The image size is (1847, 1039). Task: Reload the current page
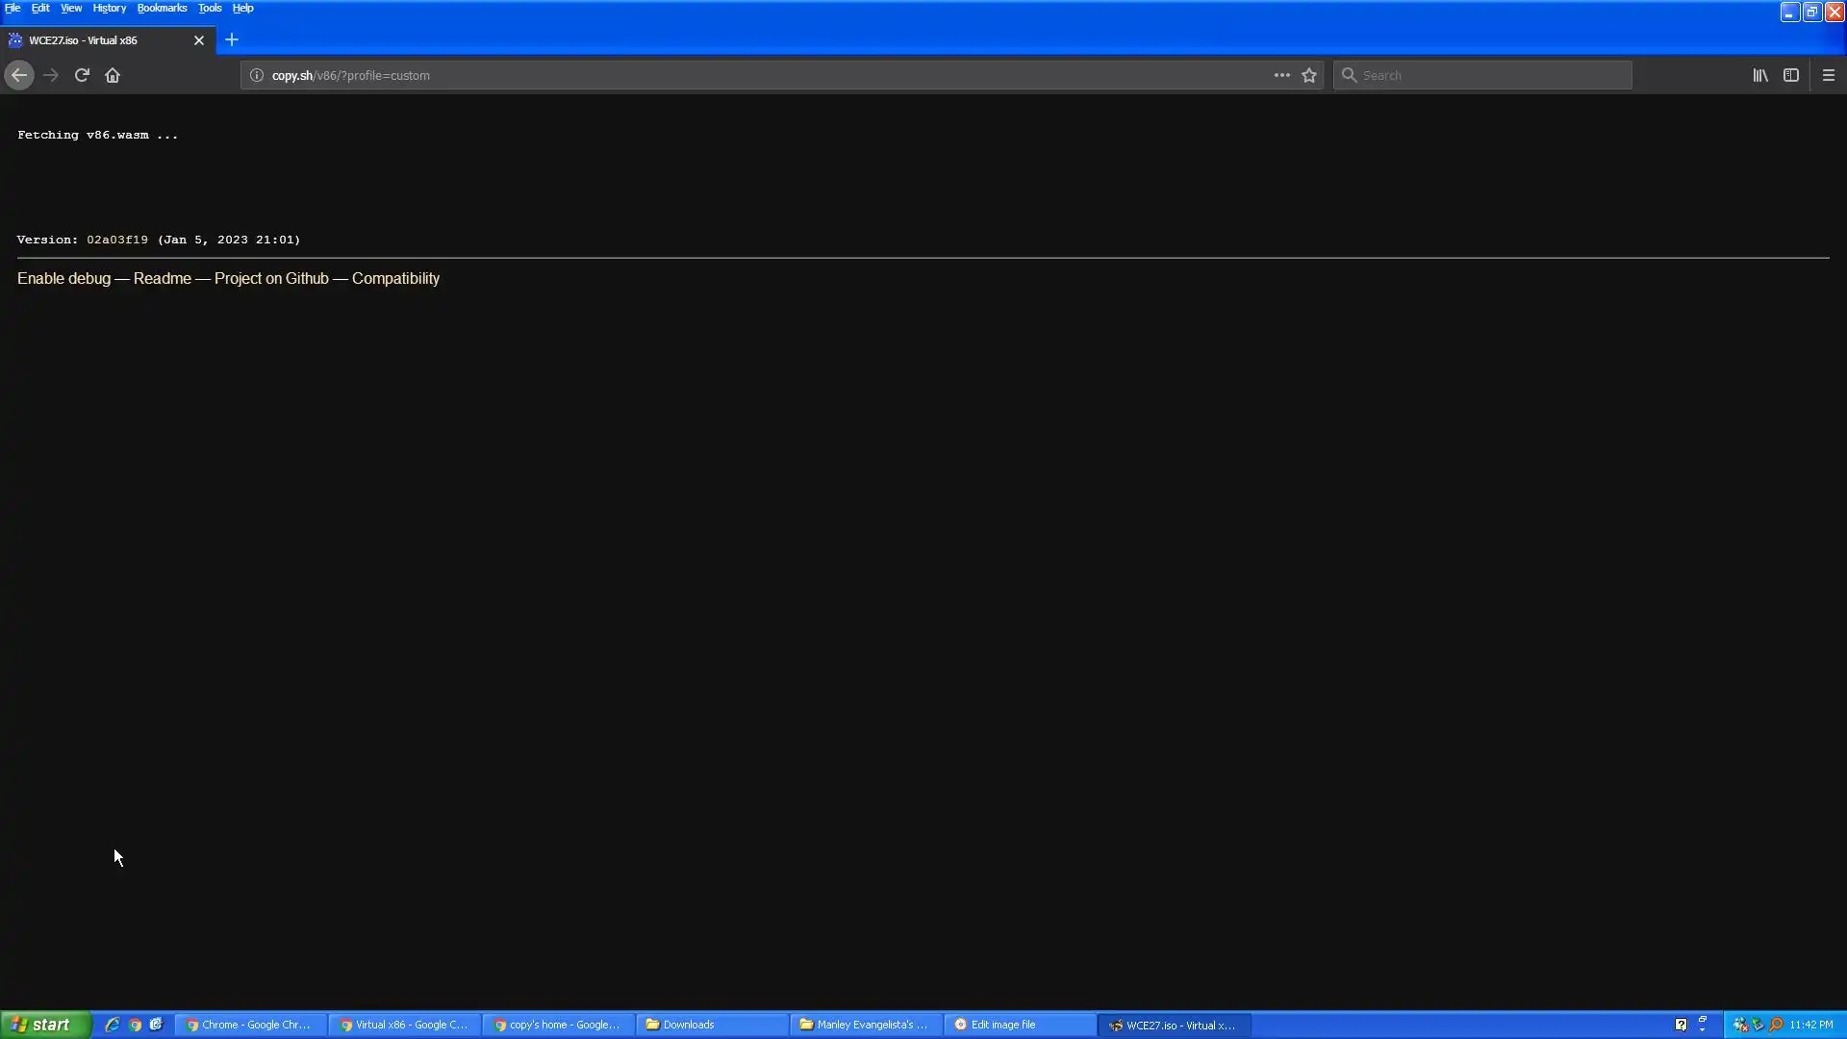coord(82,75)
